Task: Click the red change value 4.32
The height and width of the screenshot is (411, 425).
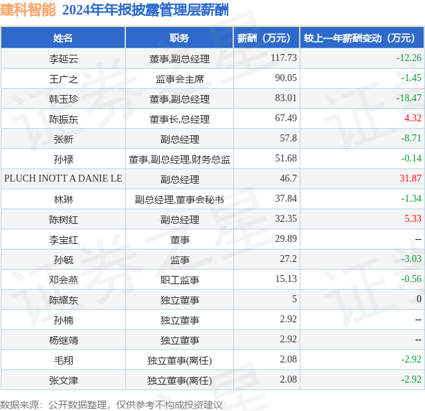Action: (x=413, y=118)
